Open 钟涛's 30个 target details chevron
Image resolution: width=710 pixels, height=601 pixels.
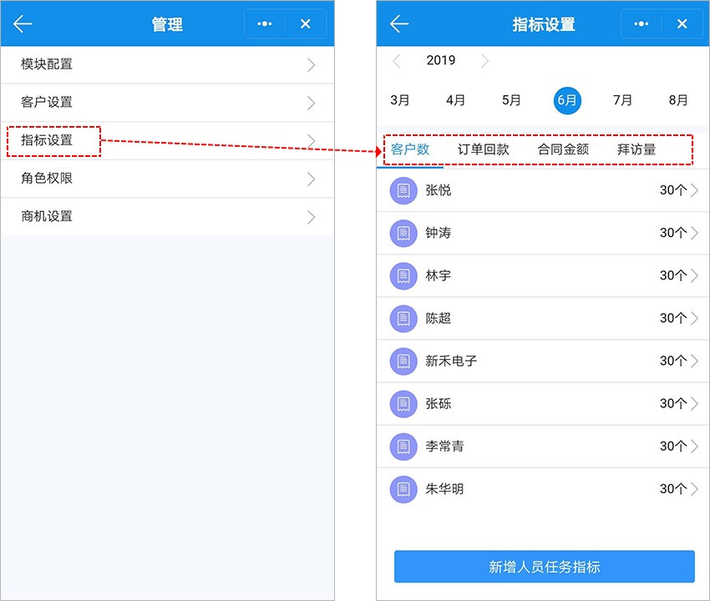[694, 233]
